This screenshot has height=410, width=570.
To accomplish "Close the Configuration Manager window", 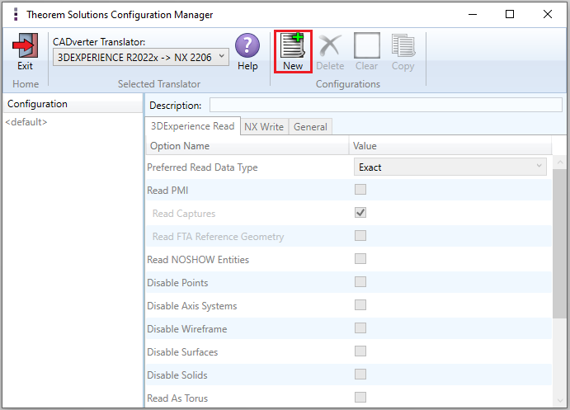I will tap(548, 14).
